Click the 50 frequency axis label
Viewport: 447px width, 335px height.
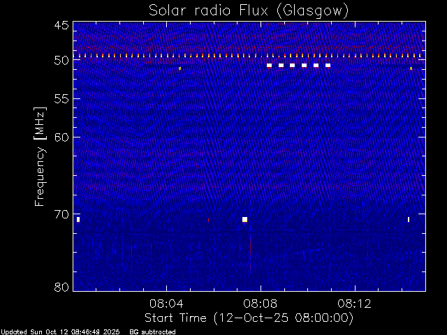pyautogui.click(x=61, y=61)
